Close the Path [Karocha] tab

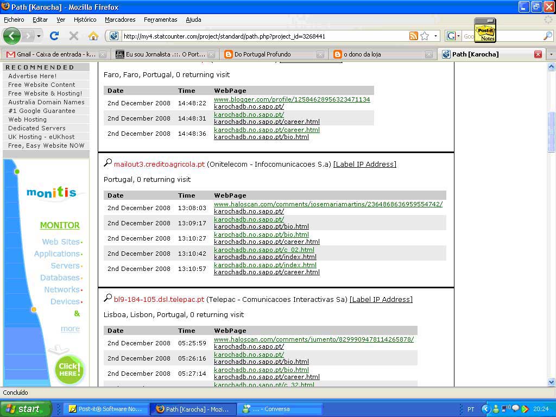click(x=538, y=54)
